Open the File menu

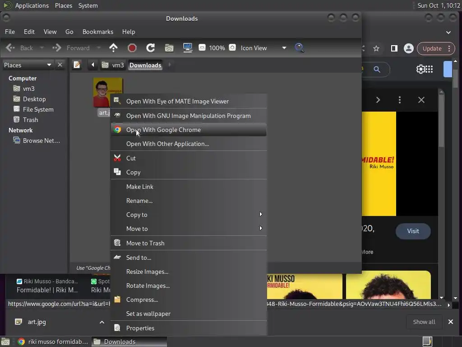click(x=10, y=32)
